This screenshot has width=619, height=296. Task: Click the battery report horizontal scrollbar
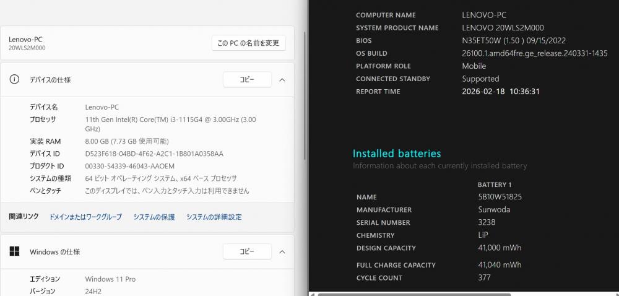click(x=413, y=294)
